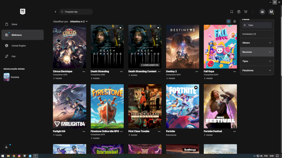Go back with the left arrow

point(55,12)
